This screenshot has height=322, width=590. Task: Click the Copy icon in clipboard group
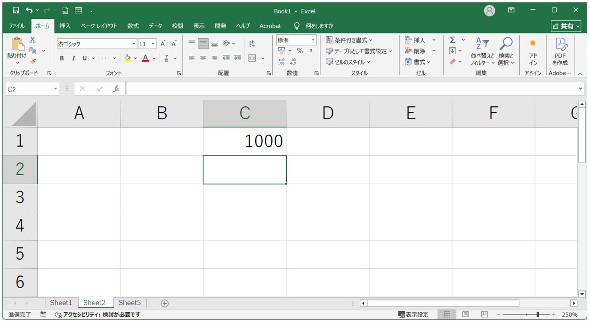(x=33, y=50)
